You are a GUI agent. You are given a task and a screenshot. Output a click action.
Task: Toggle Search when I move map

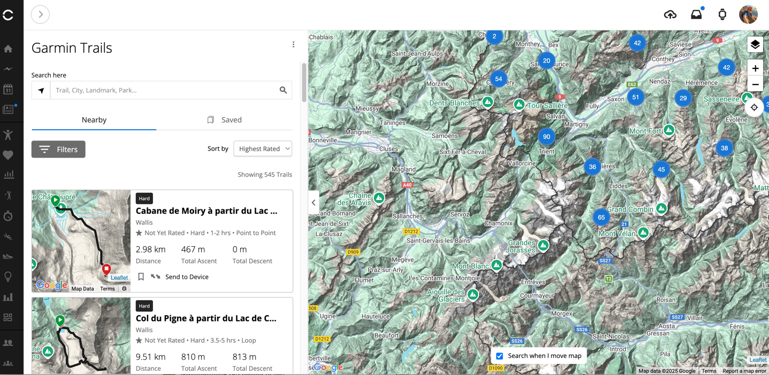coord(499,356)
